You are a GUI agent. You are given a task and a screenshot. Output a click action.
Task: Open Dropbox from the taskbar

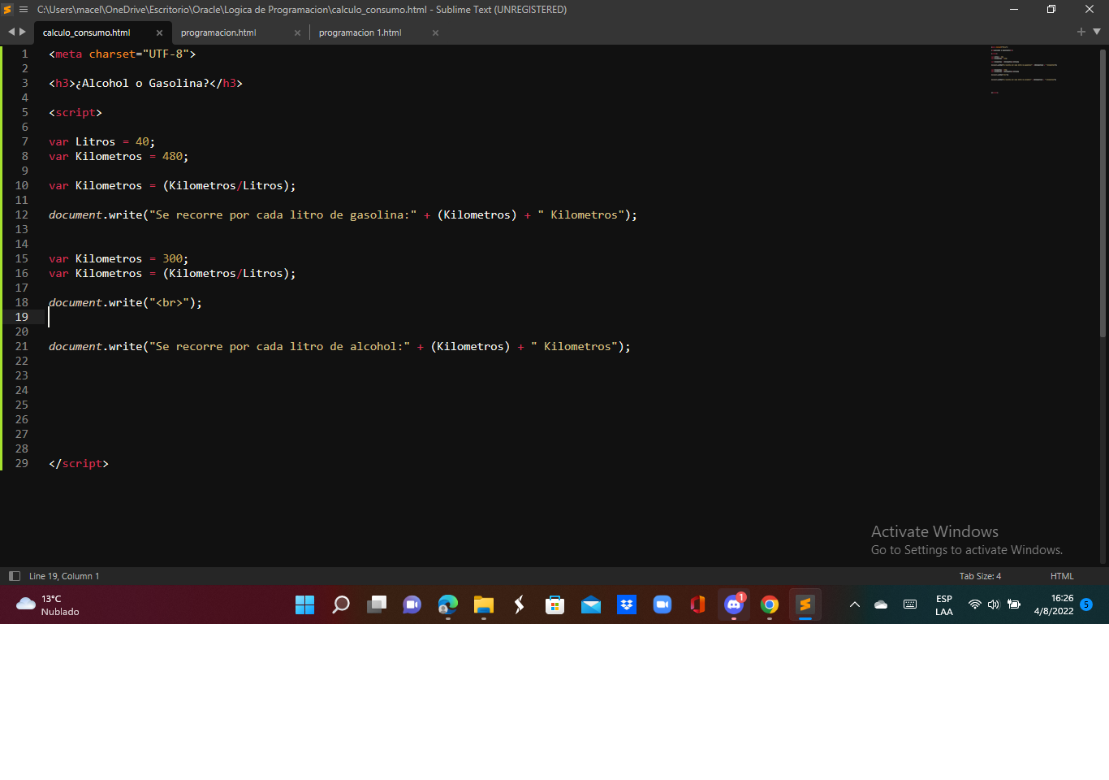point(627,604)
